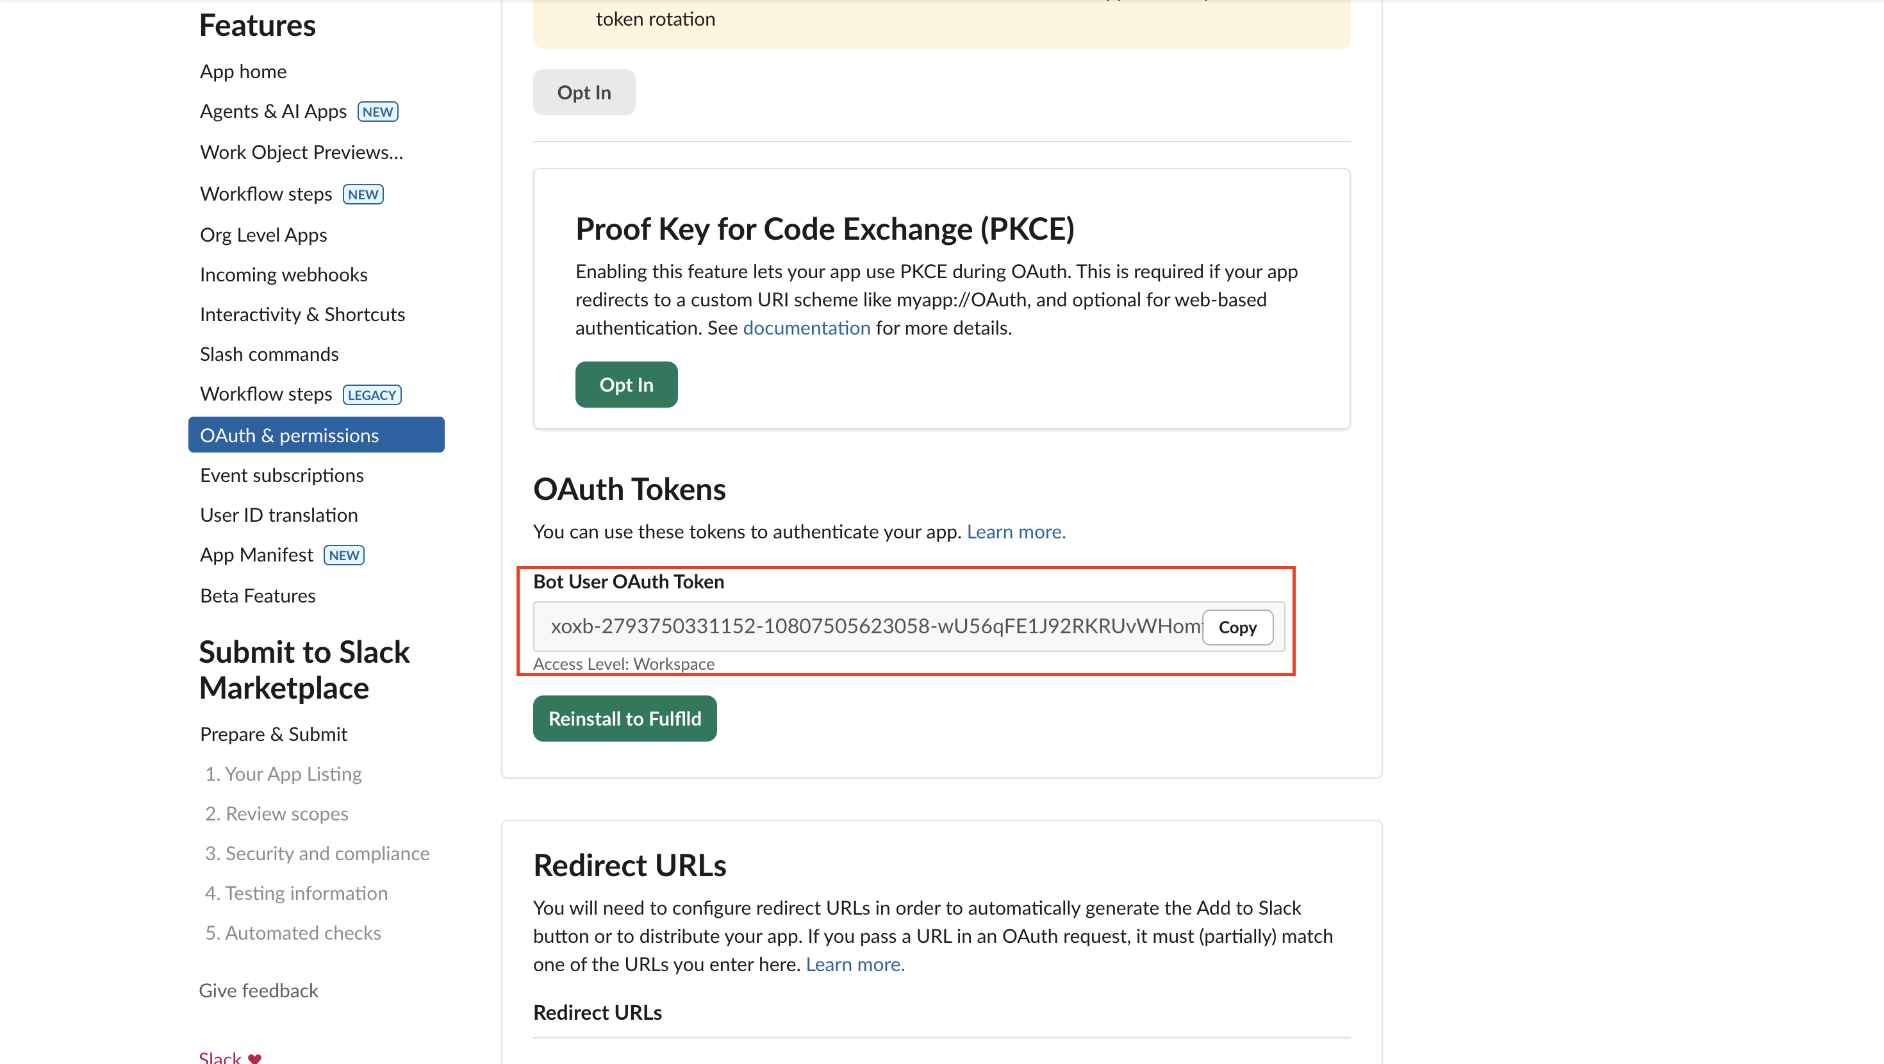Screen dimensions: 1884x1064
Task: Open App home in Features sidebar
Action: [x=243, y=72]
